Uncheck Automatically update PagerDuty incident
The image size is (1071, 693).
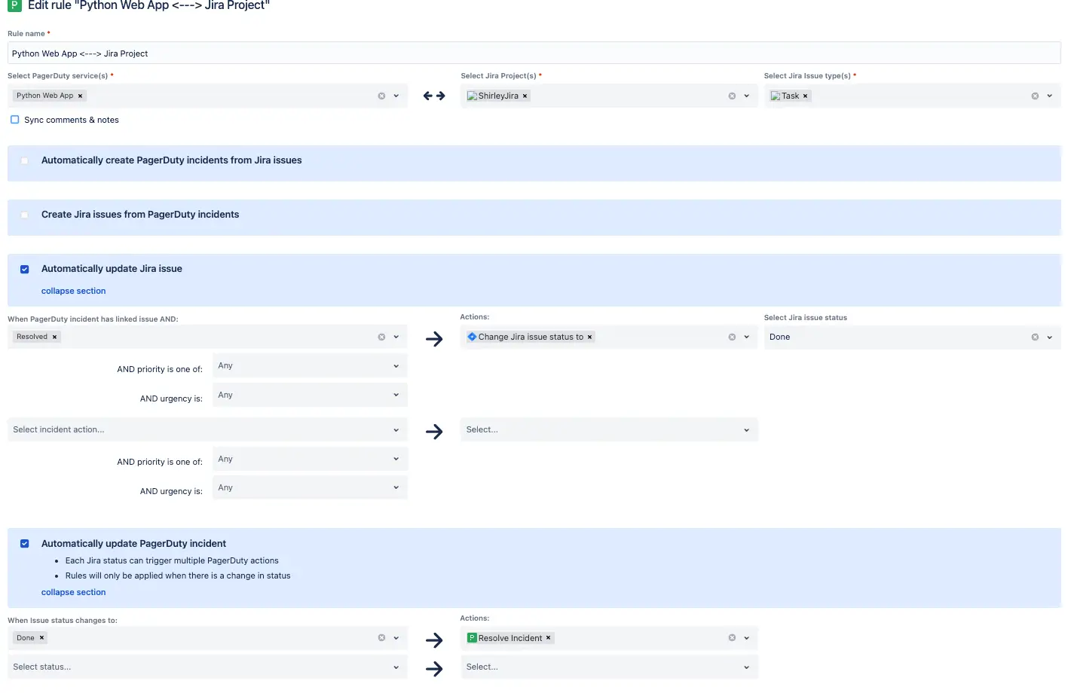coord(25,543)
